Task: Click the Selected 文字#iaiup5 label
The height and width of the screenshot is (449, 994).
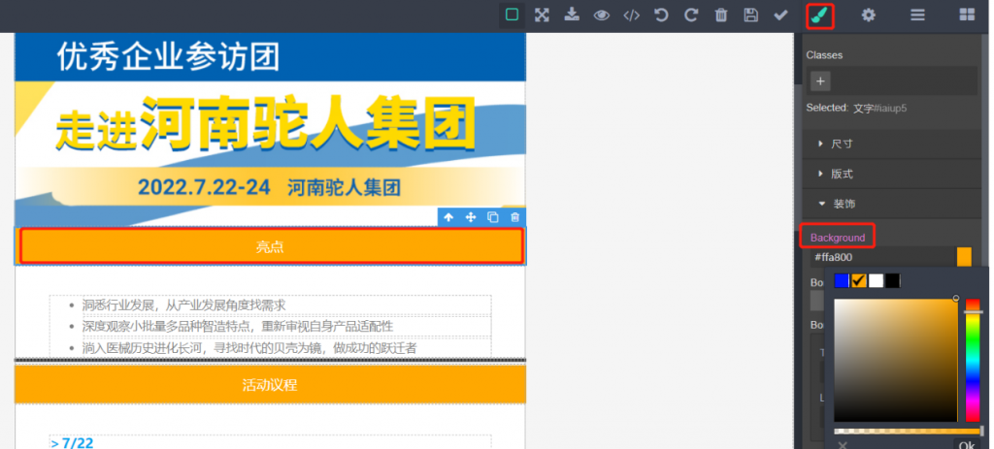Action: 856,108
